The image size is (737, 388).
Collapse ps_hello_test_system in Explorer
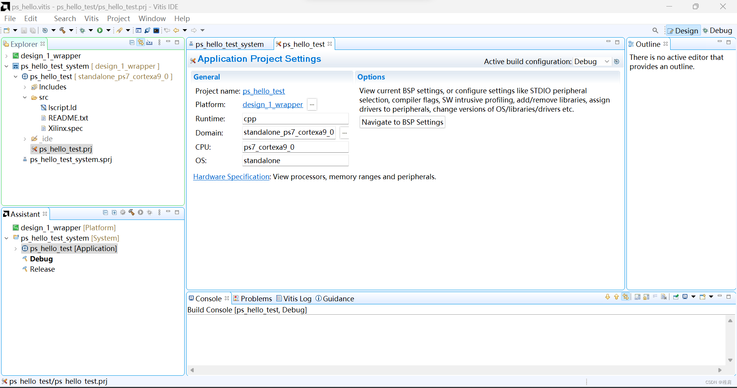tap(7, 66)
